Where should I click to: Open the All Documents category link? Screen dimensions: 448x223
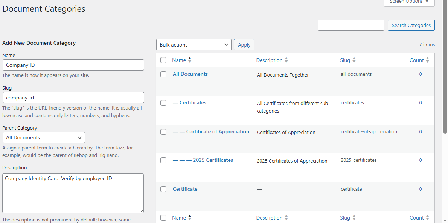pyautogui.click(x=190, y=74)
